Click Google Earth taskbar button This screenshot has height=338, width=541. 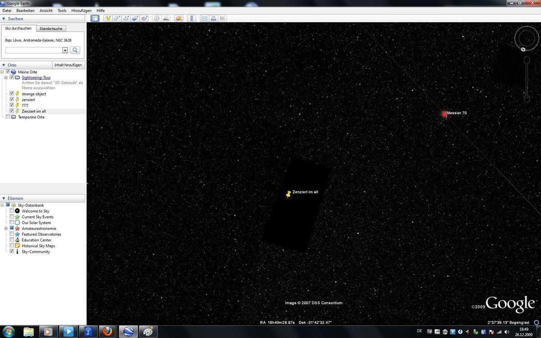128,331
